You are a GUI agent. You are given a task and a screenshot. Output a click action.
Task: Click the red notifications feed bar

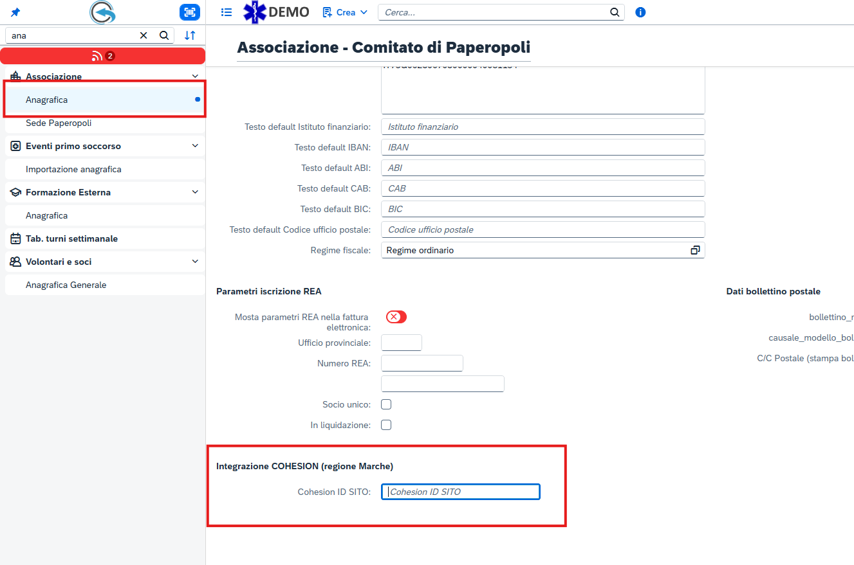[x=103, y=56]
